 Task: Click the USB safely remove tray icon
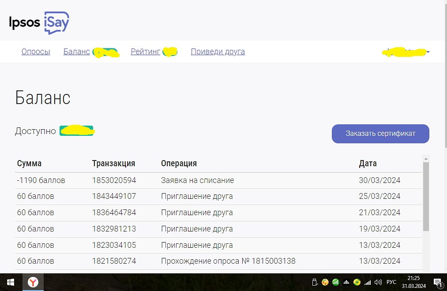click(x=314, y=282)
